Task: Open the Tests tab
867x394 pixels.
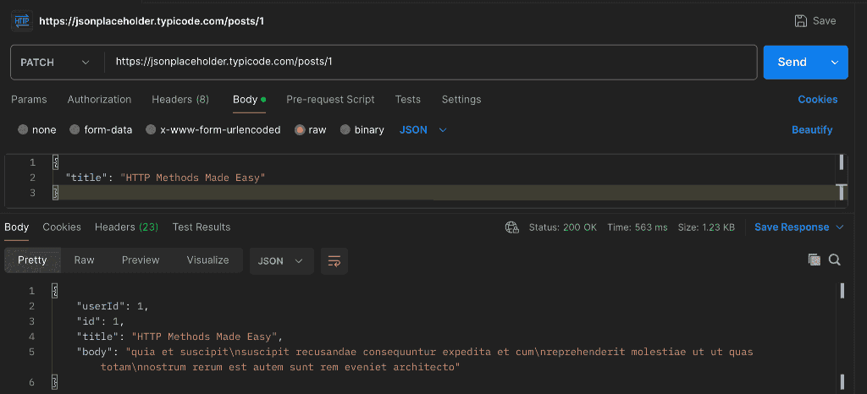Action: point(407,99)
